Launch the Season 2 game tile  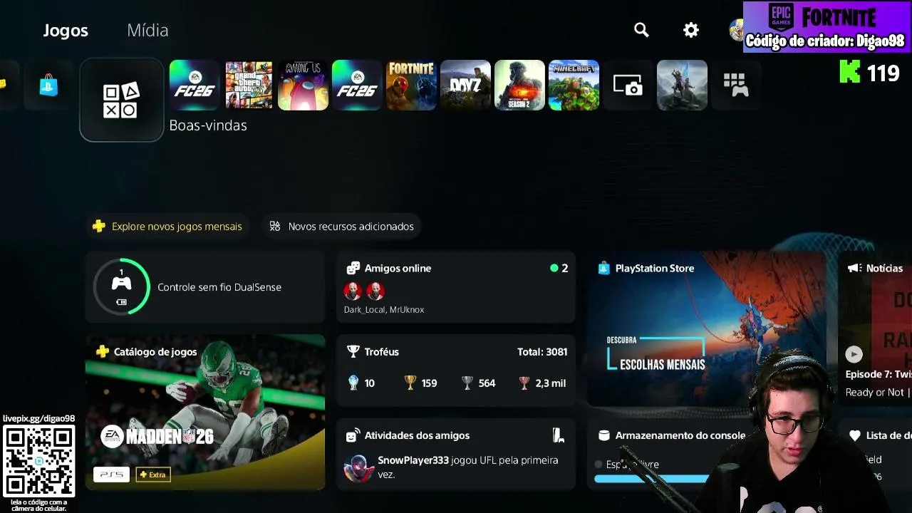click(x=519, y=85)
